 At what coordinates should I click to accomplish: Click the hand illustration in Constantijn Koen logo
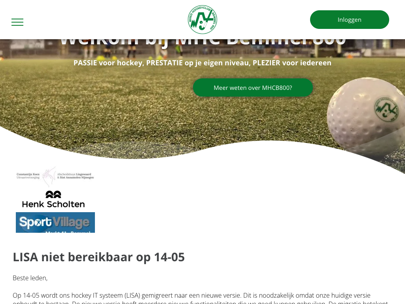[x=49, y=176]
